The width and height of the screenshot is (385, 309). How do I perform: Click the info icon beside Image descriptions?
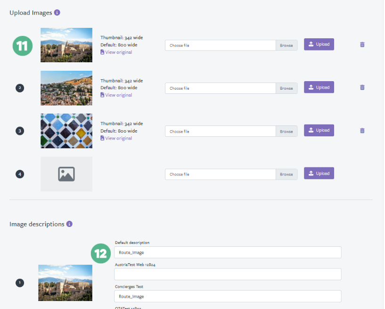[69, 224]
